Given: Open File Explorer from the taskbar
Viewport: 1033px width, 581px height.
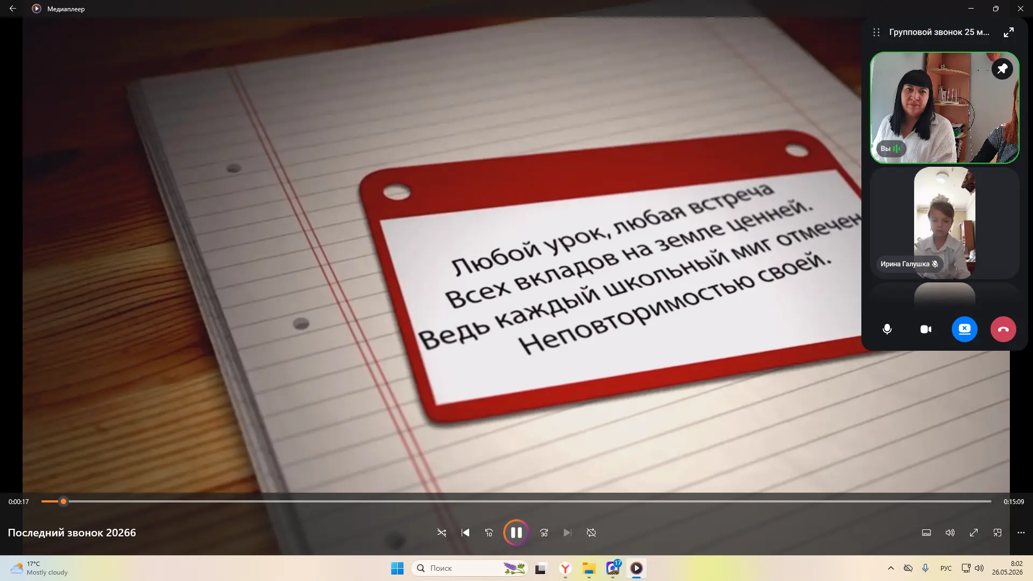Looking at the screenshot, I should click(x=589, y=568).
